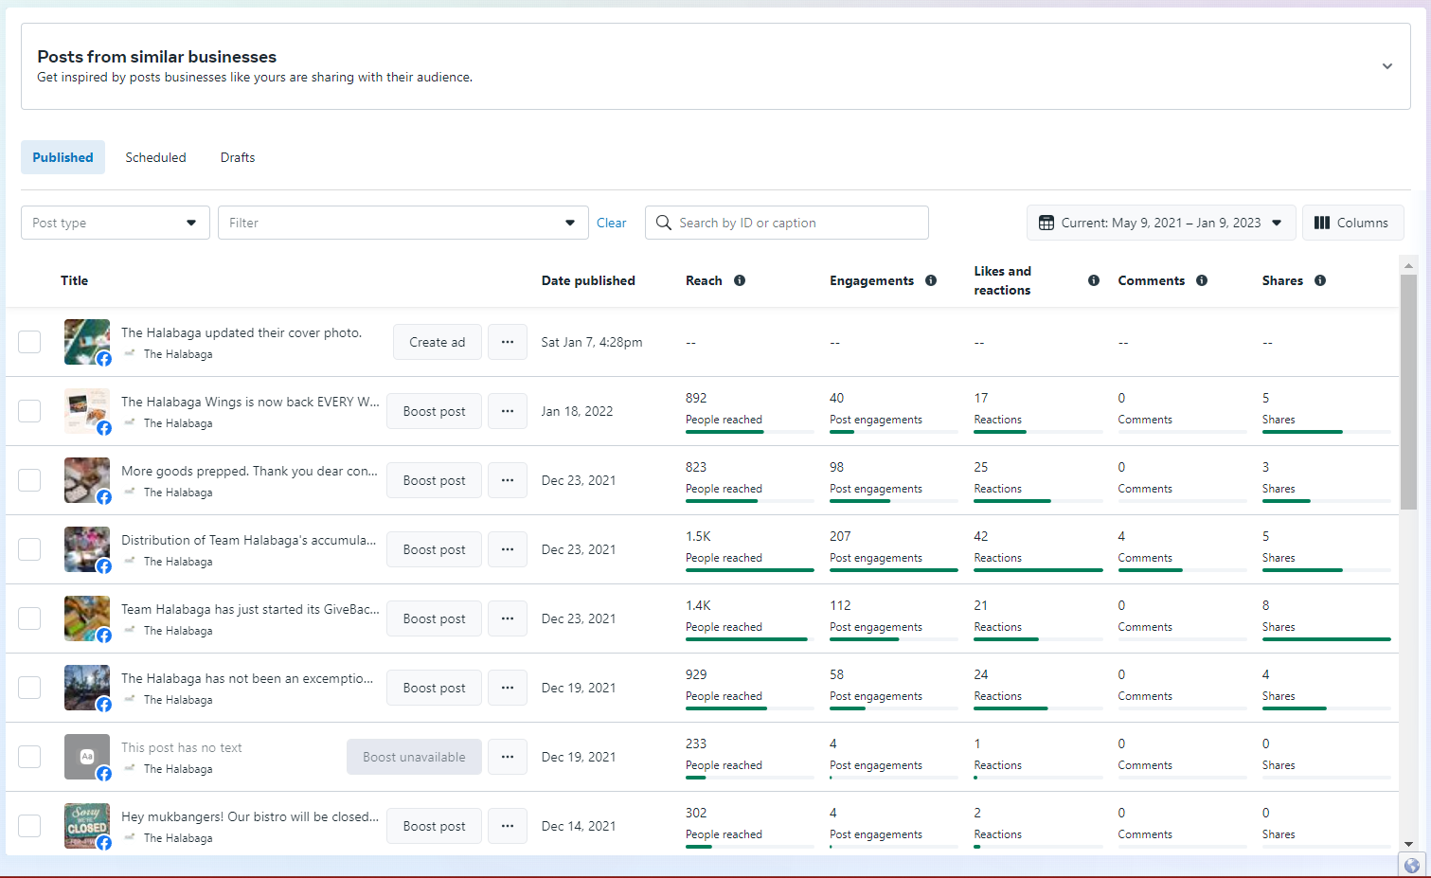Screen dimensions: 1431x878
Task: Click the scrollbar down arrow
Action: coord(1408,843)
